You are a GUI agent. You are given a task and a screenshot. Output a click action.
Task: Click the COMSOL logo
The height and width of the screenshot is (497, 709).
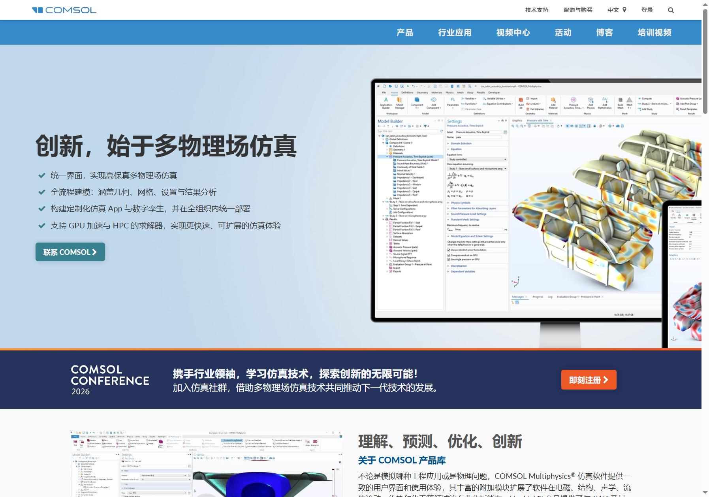(64, 10)
